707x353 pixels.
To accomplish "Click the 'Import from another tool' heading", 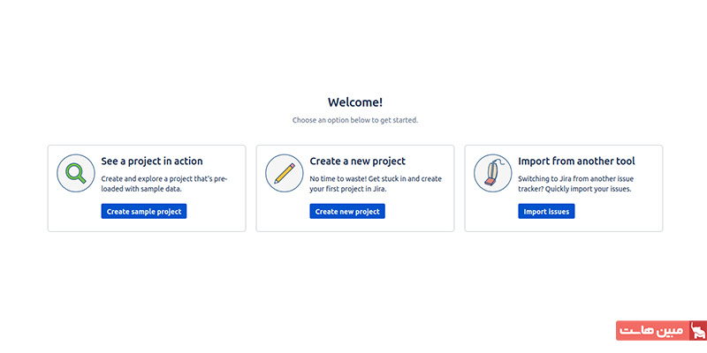I will [576, 161].
